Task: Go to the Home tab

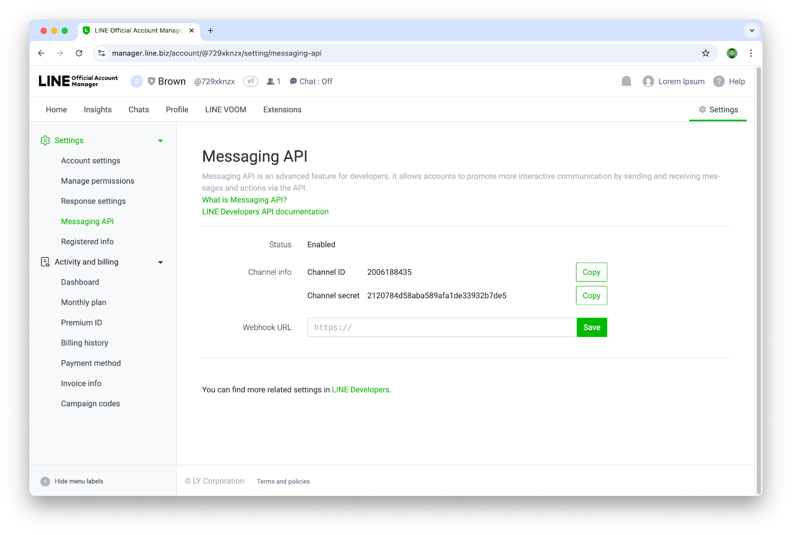Action: pyautogui.click(x=56, y=109)
